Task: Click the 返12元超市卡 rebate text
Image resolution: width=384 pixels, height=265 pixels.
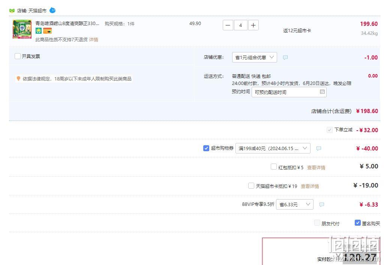Action: tap(297, 31)
